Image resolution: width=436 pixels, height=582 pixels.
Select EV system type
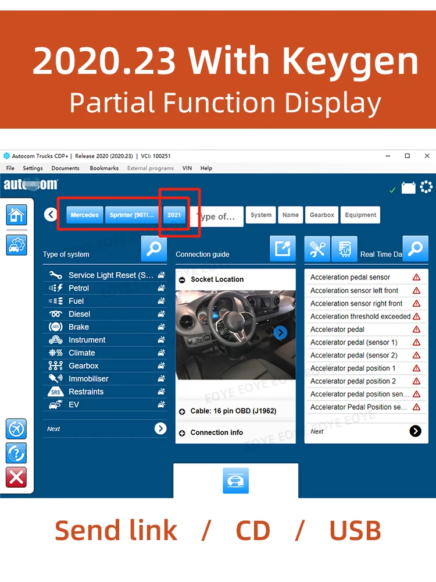click(x=105, y=404)
